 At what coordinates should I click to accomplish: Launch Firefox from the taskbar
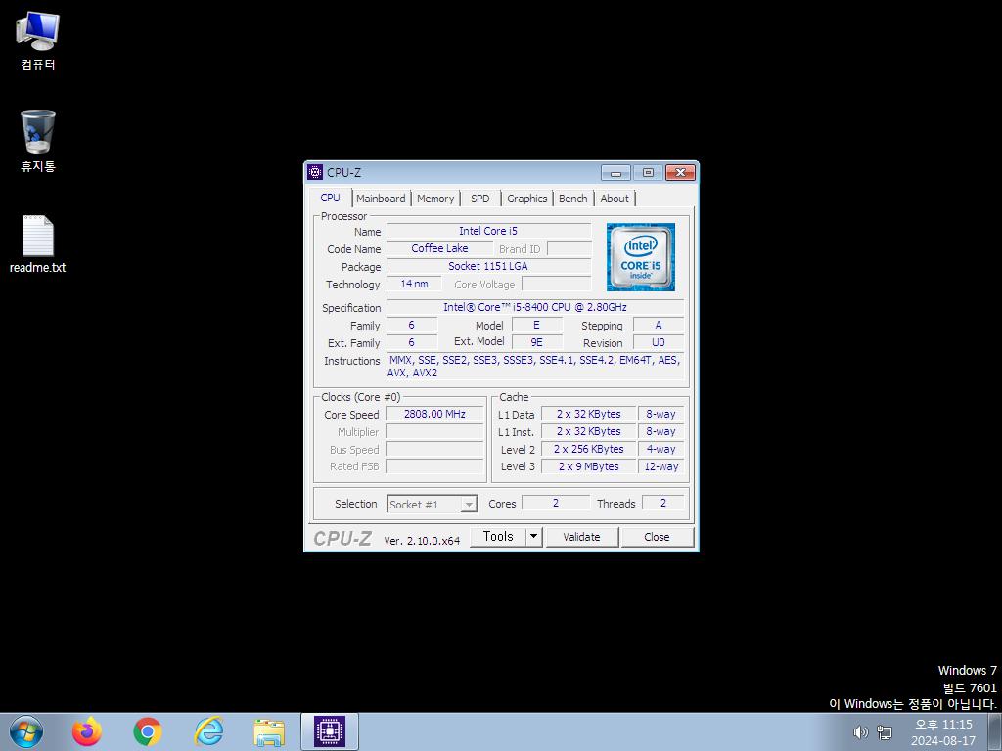87,731
